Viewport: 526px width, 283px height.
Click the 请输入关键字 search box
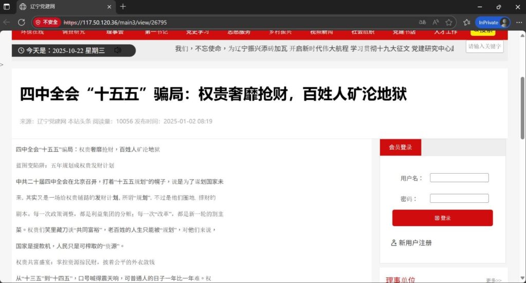(484, 46)
